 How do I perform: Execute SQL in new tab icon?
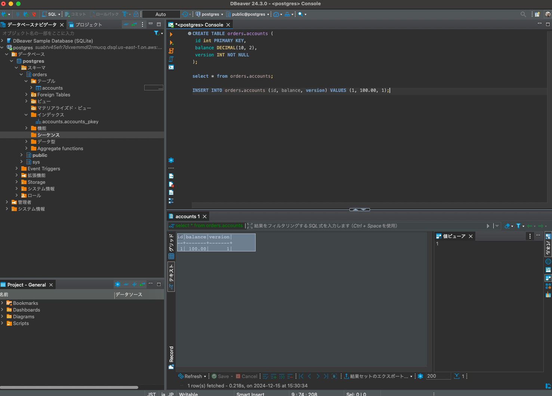171,43
